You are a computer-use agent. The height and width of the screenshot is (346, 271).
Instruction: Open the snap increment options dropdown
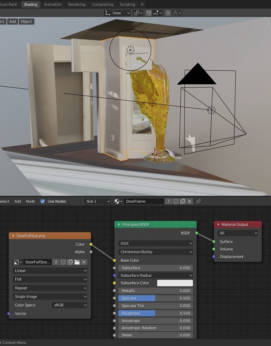[x=157, y=13]
